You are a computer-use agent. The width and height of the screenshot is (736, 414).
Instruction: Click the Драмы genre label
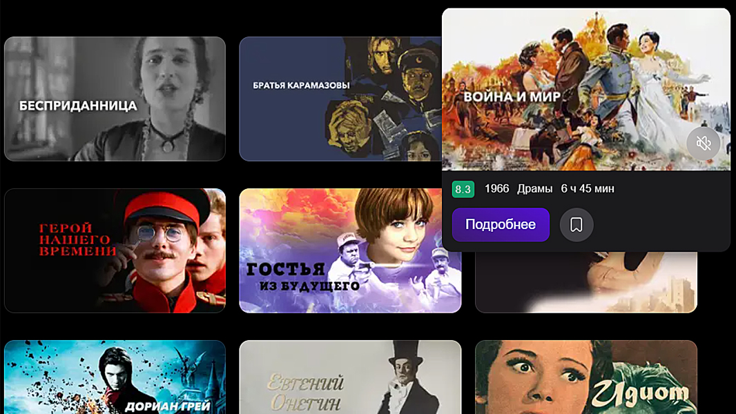click(534, 189)
